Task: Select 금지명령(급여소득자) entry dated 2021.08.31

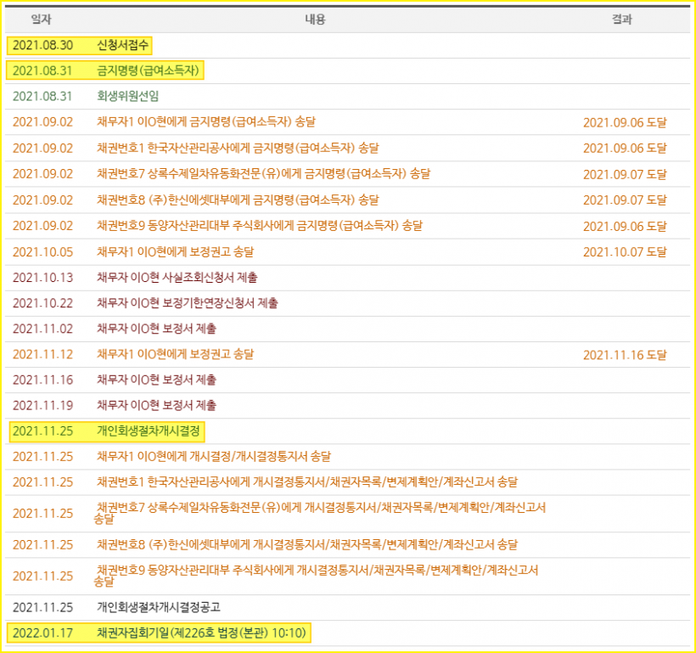Action: pos(148,70)
